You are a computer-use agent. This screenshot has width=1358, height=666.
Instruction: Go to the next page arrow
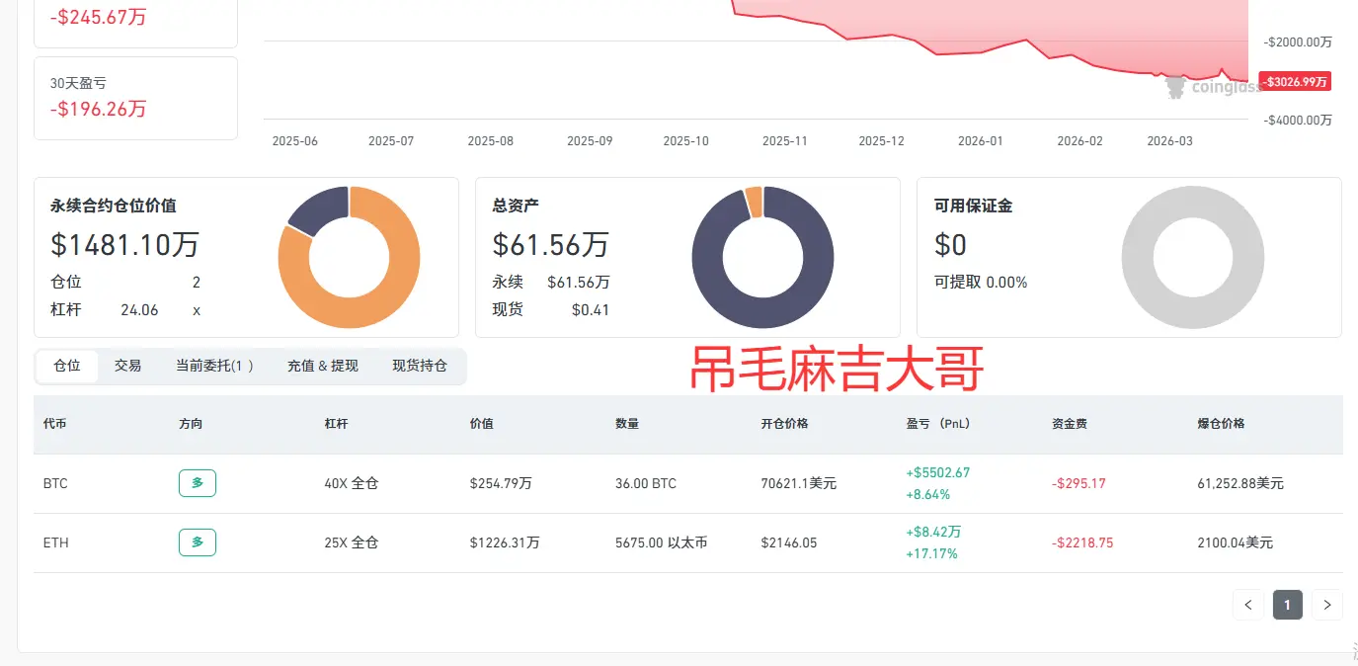click(1327, 605)
